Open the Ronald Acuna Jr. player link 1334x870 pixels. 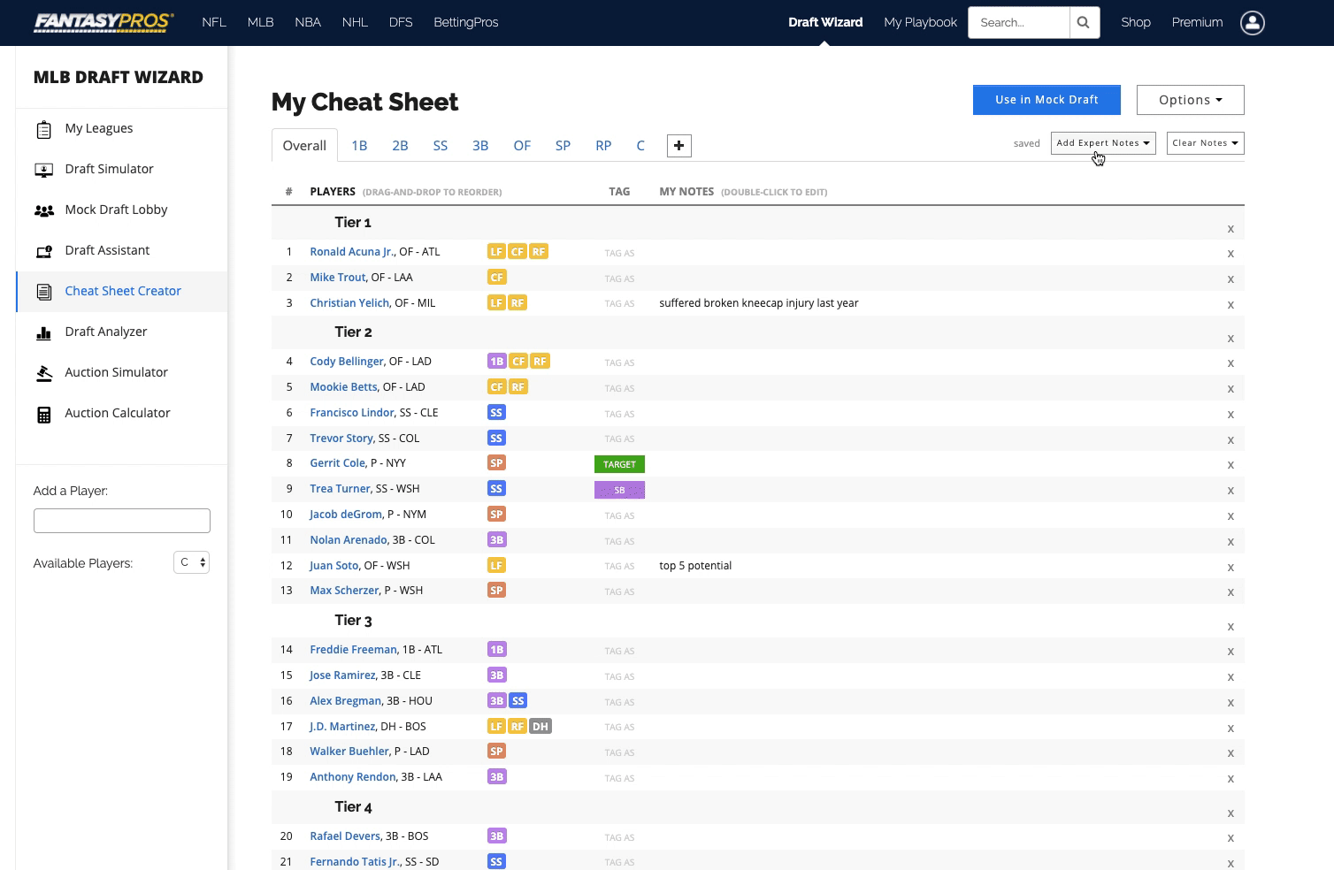[351, 252]
